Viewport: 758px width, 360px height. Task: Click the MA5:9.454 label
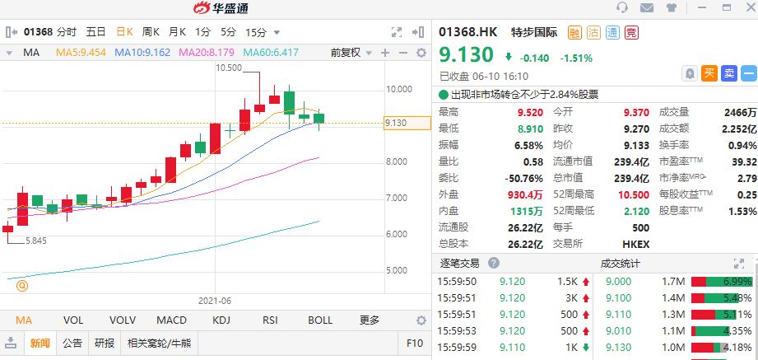coord(81,53)
